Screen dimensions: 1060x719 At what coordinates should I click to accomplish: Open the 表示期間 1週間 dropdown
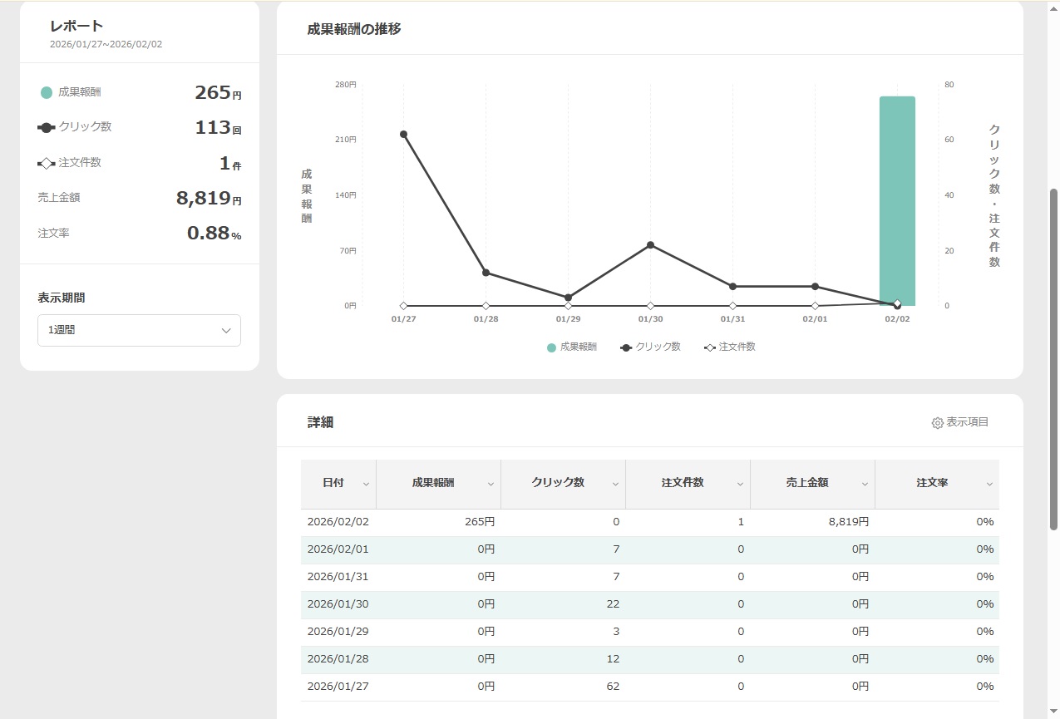click(x=139, y=330)
